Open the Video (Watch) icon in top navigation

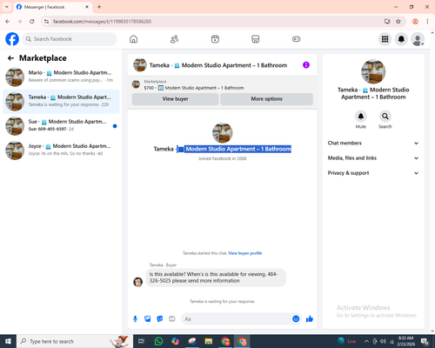point(215,39)
